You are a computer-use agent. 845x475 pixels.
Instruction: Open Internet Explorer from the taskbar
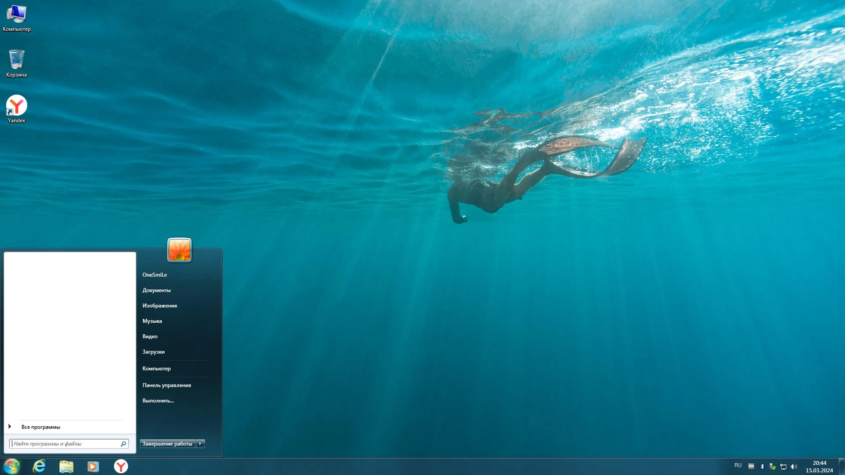39,466
